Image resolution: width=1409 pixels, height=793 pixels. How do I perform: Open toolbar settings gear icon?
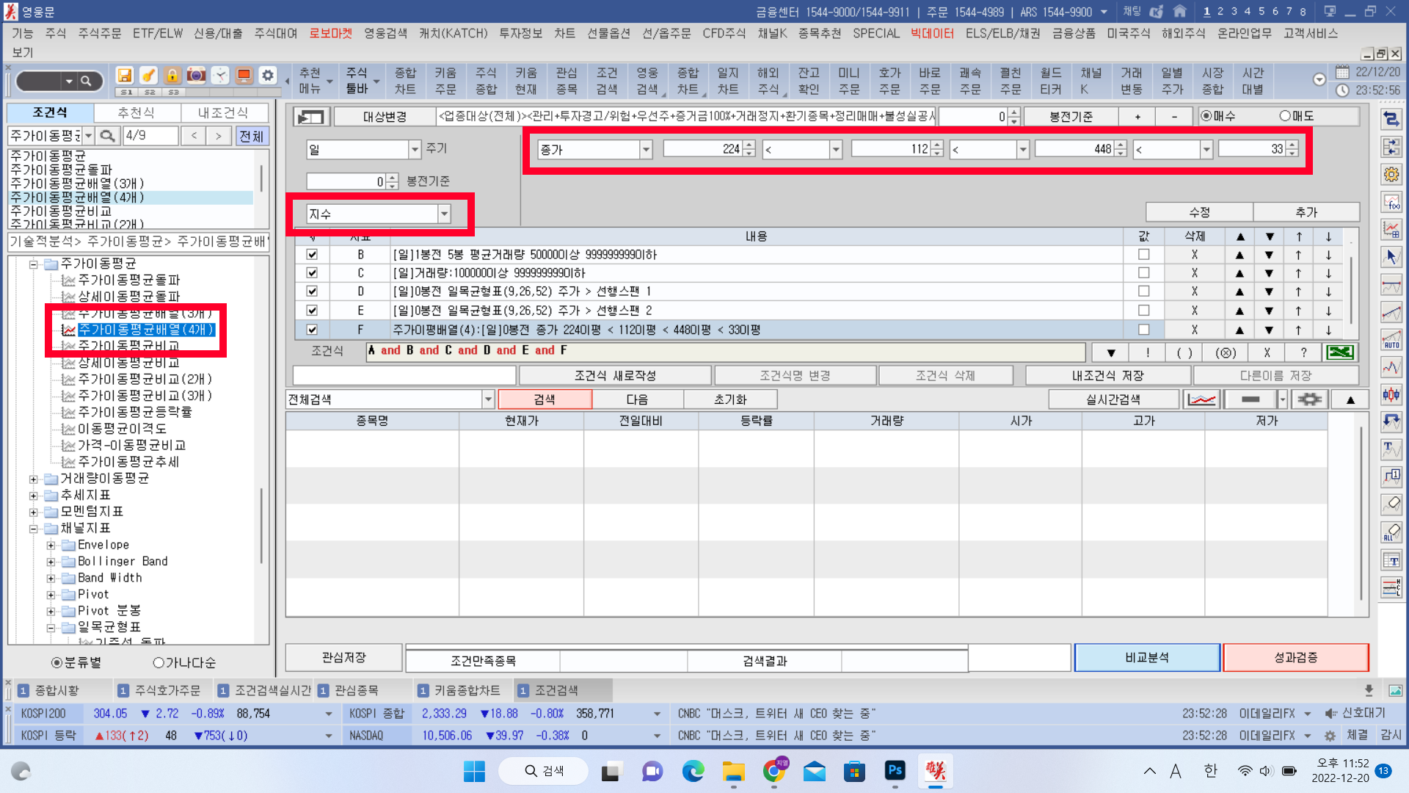tap(268, 76)
